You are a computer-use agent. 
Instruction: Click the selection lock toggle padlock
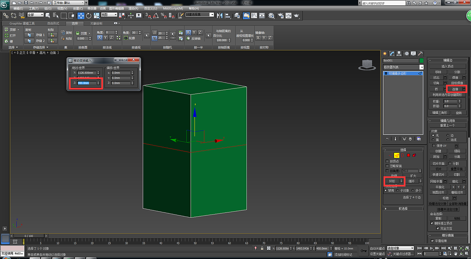tap(262, 248)
